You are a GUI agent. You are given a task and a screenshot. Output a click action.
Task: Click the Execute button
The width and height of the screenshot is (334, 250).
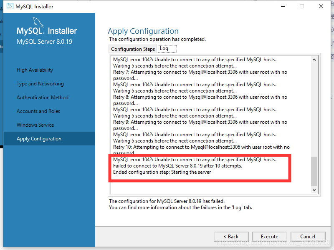269,237
